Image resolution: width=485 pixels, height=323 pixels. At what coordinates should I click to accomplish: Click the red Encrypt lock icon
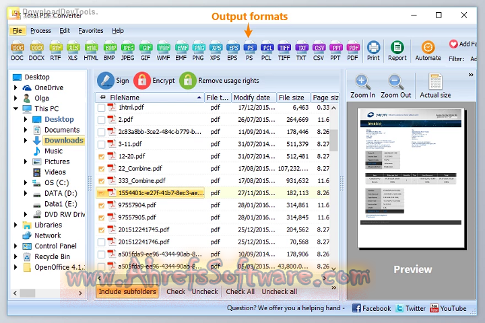(x=142, y=81)
